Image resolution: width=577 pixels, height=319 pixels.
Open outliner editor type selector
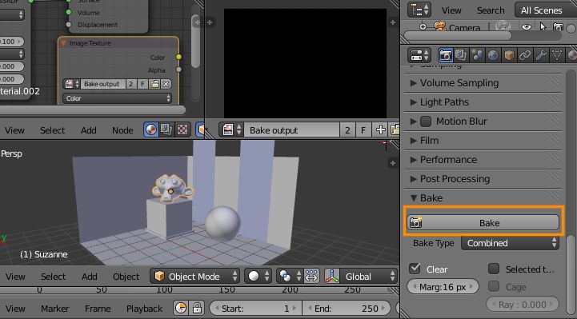419,10
